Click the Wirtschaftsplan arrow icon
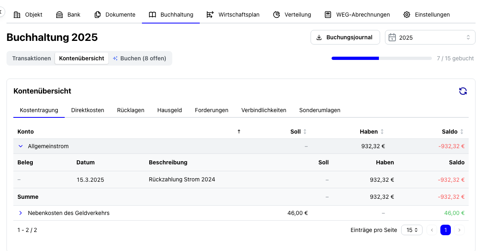The height and width of the screenshot is (251, 482). click(x=210, y=15)
